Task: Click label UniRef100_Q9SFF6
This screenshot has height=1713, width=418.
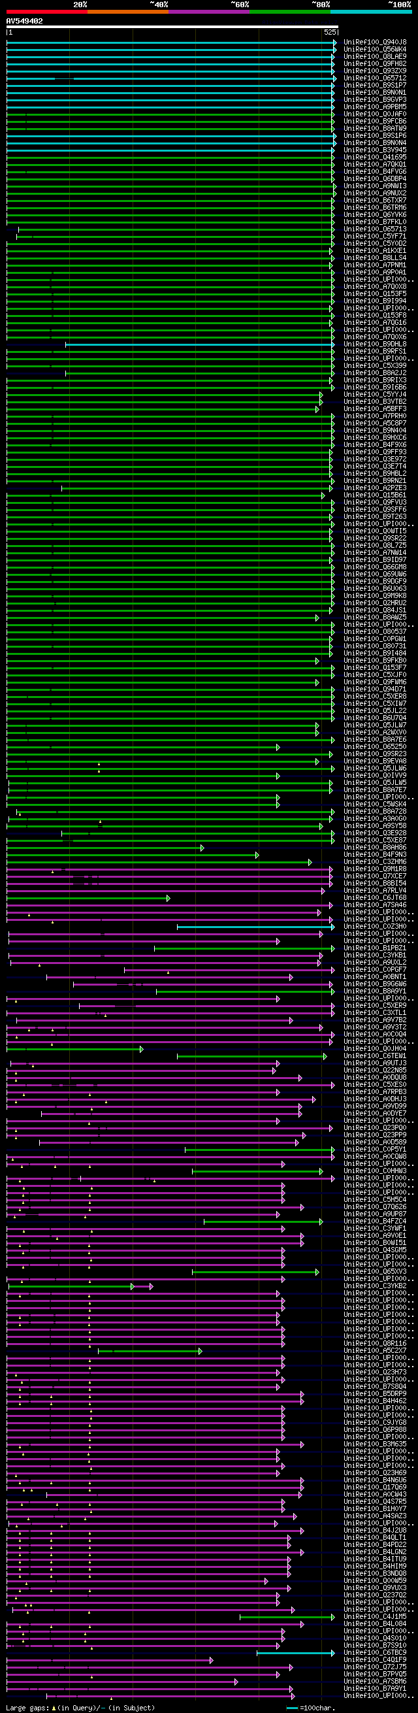Action: pos(375,510)
